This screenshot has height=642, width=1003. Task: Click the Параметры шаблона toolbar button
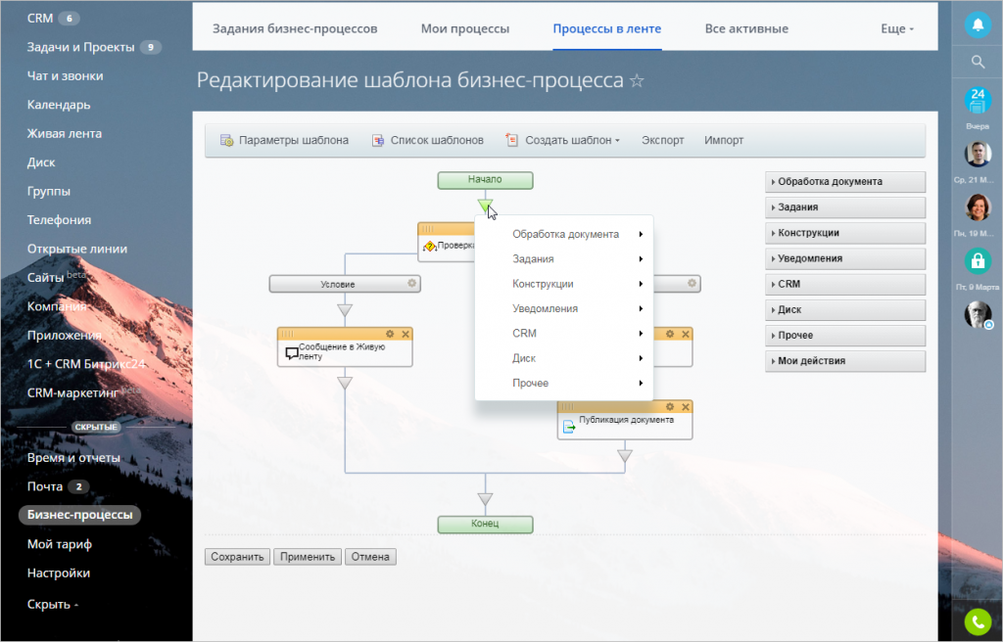click(284, 140)
